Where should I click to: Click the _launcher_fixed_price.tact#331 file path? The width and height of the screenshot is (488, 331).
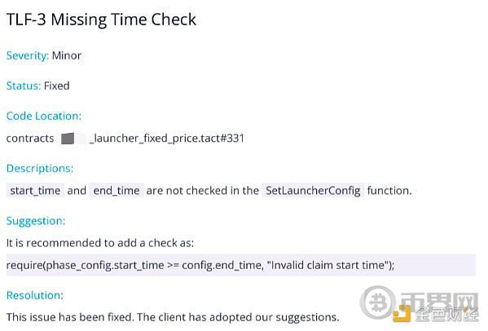167,139
